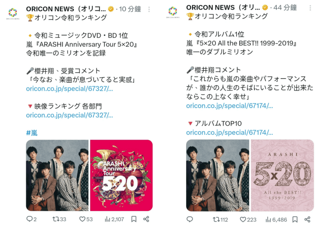
Task: Open the first oricon.co.jp/special/67327 link
Action: point(70,89)
